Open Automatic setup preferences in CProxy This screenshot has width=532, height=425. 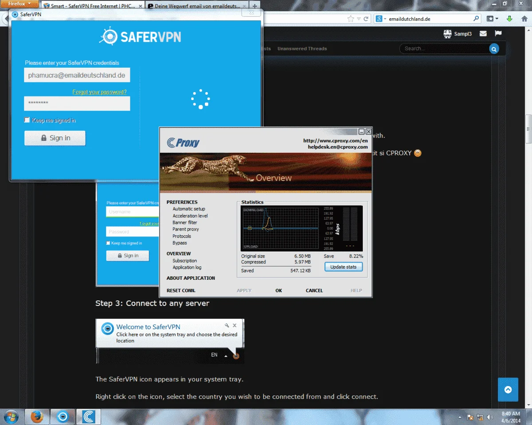point(189,209)
